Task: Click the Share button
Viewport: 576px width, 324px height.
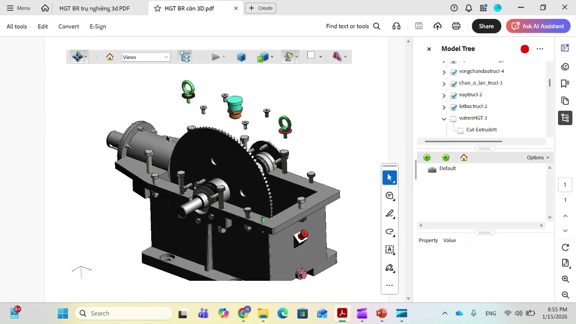Action: point(486,26)
